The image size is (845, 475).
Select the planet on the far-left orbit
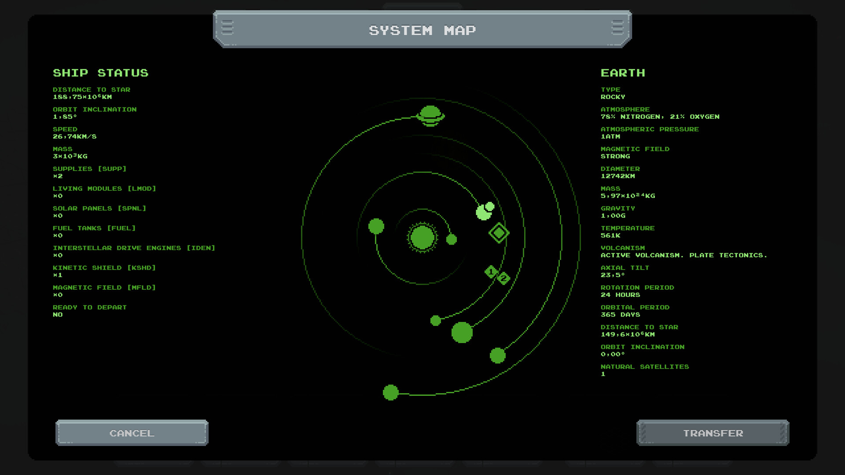(x=376, y=226)
